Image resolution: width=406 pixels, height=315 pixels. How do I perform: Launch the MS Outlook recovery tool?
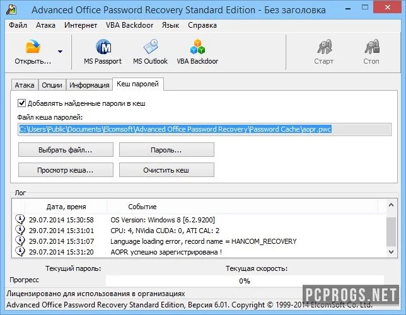(x=150, y=52)
